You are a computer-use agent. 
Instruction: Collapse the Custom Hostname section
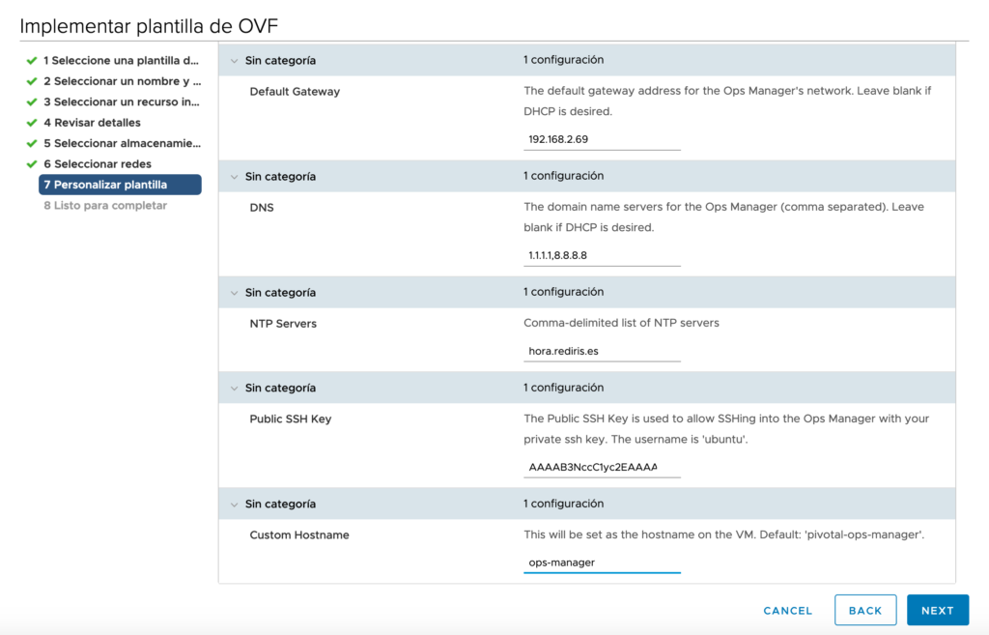[234, 504]
